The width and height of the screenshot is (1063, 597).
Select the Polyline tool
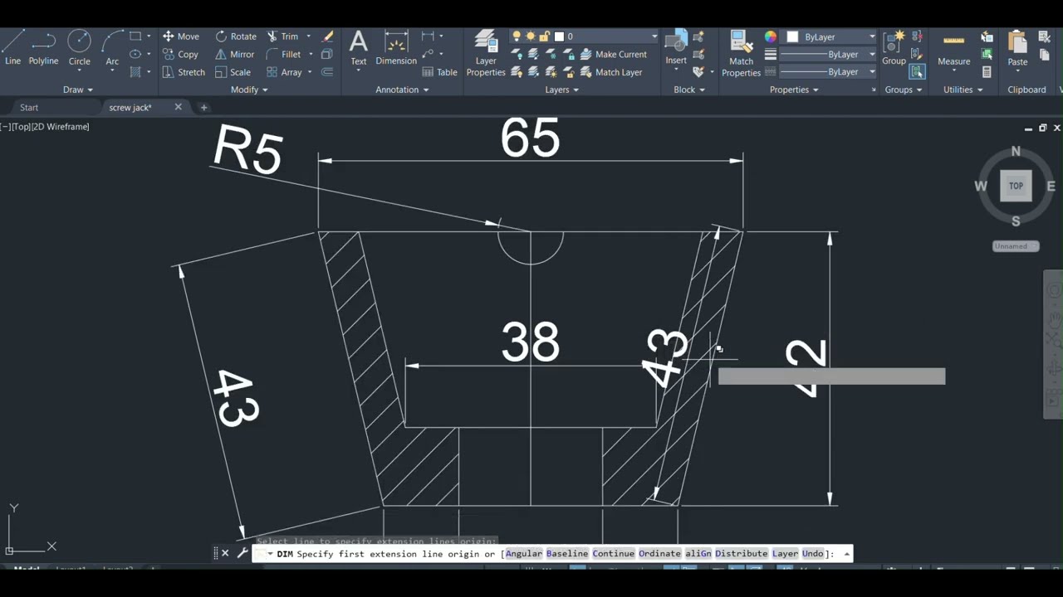point(43,48)
